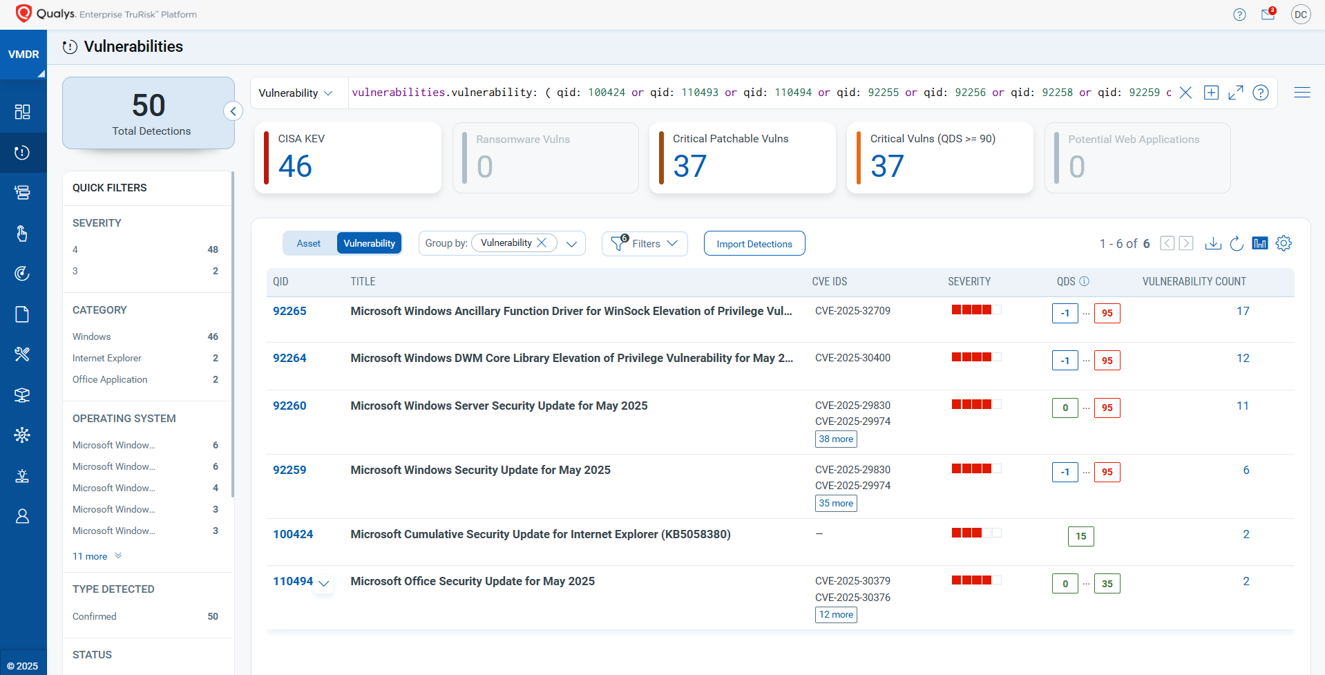Open the Critical Vulns QDS card
This screenshot has width=1325, height=675.
coord(940,158)
